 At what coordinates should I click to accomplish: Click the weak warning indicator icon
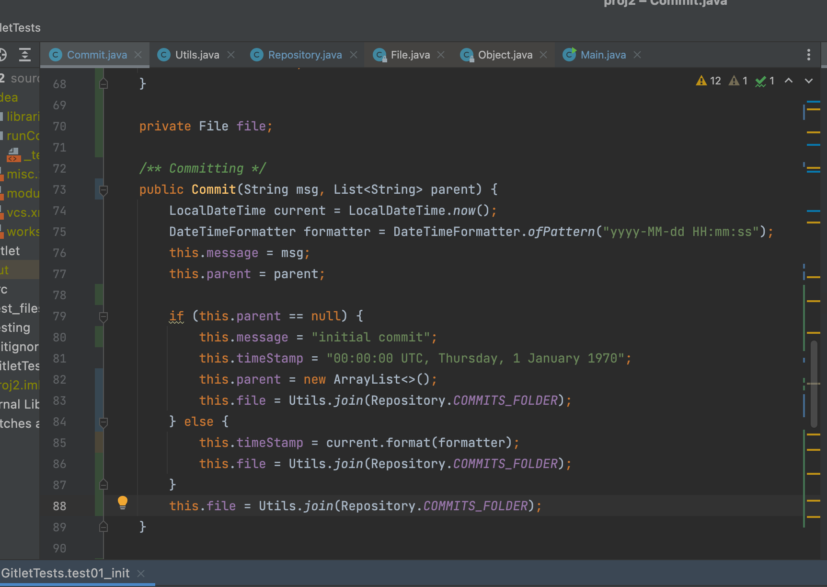pyautogui.click(x=738, y=81)
